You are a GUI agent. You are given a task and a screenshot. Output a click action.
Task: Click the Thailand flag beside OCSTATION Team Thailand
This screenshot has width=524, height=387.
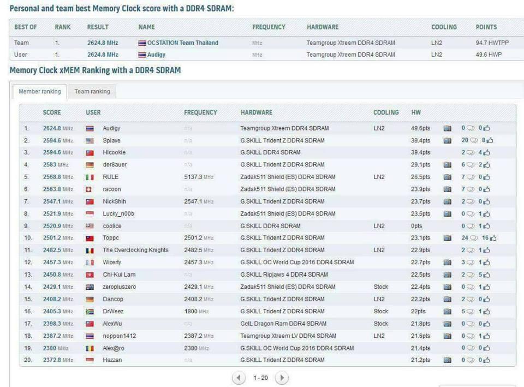point(142,43)
